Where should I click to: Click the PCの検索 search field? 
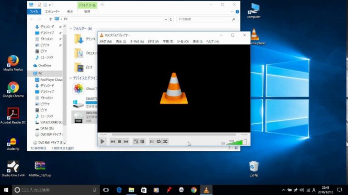click(207, 19)
